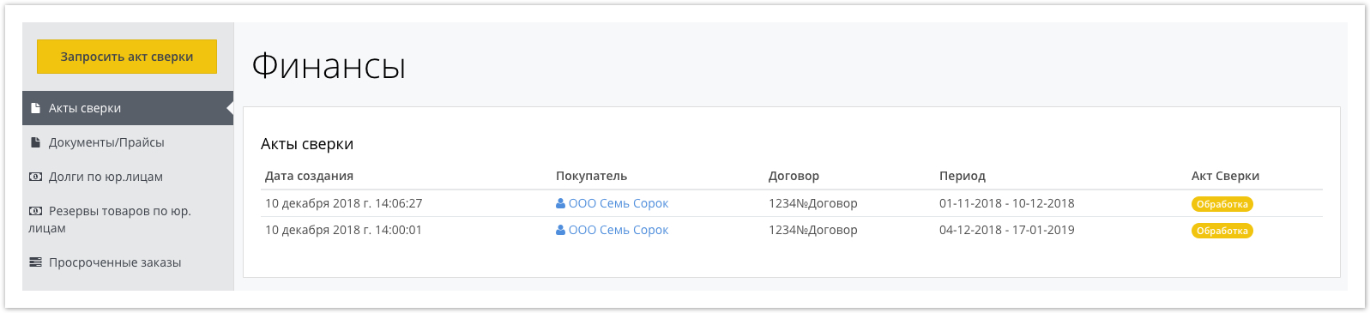Click the Резервы товаров money icon
Viewport: 1370px width, 313px height.
point(35,211)
